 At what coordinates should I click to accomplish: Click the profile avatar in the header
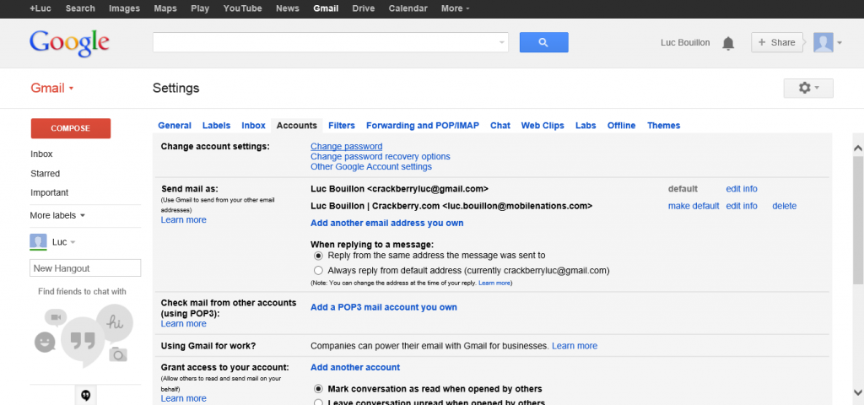[823, 42]
